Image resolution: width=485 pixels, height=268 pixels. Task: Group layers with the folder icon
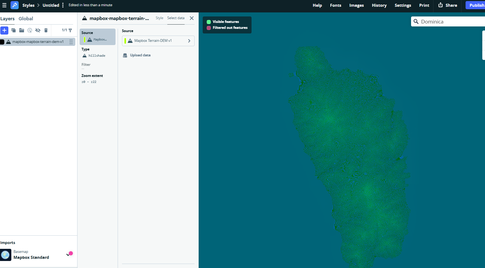tap(22, 30)
